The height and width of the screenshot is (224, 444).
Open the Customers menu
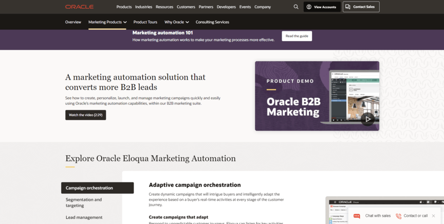point(186,7)
